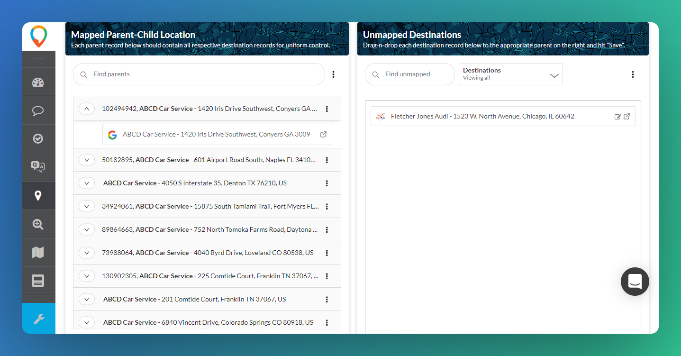Open options menu for 225 Comtide Court row
The width and height of the screenshot is (681, 356).
tap(327, 276)
